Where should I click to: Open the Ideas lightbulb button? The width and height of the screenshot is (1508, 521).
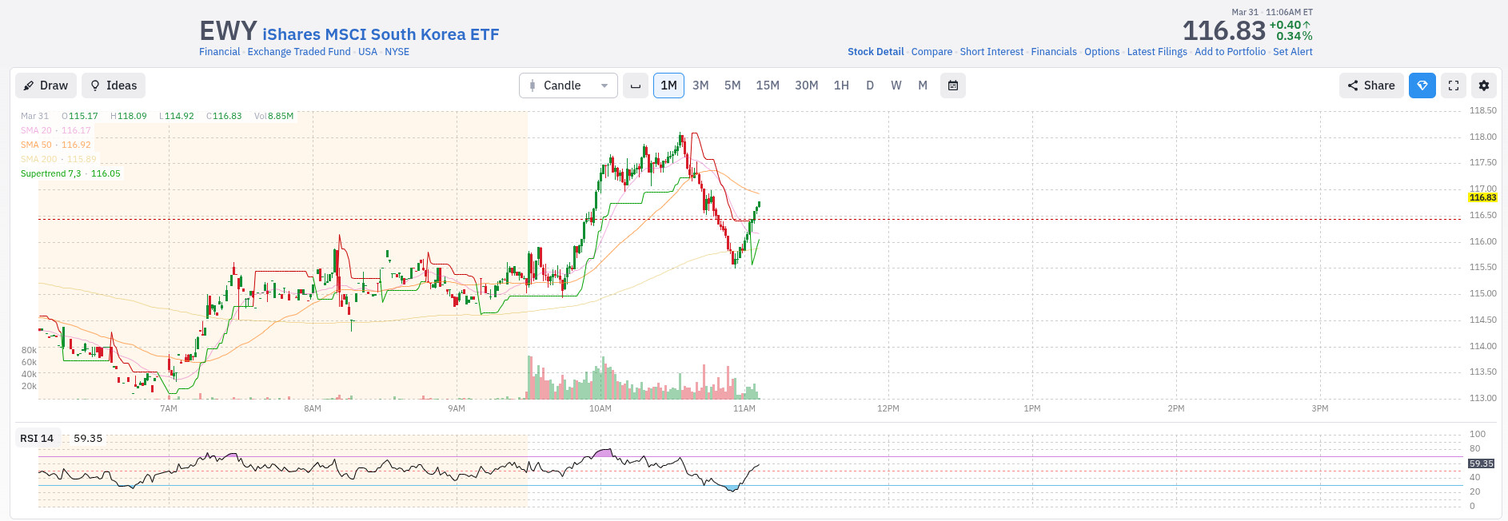[114, 86]
